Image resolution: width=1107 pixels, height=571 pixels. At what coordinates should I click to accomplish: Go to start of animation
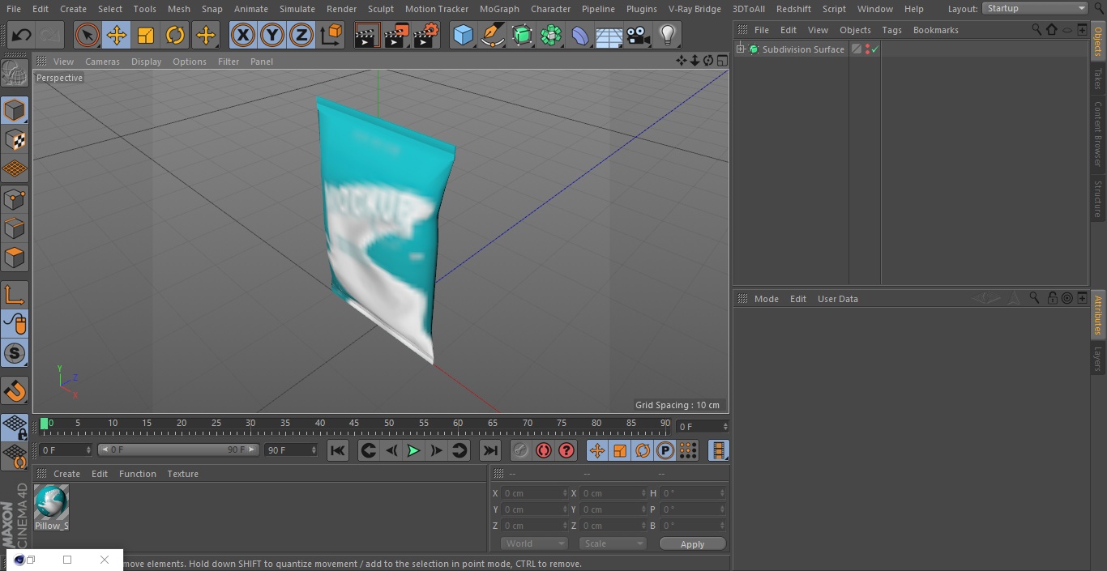point(338,450)
